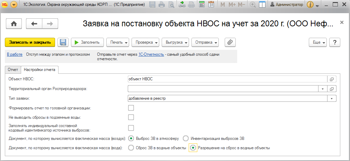This screenshot has height=161, width=350.
Task: Expand the Тип заявки dropdown arrow
Action: [x=332, y=98]
